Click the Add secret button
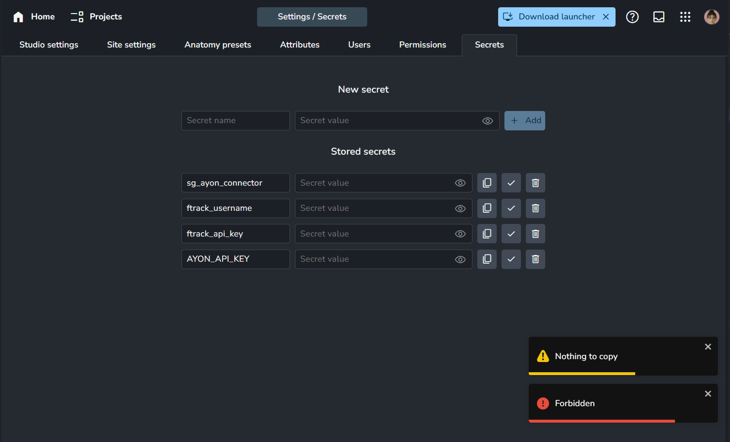Screen dimensions: 730x442 point(525,121)
